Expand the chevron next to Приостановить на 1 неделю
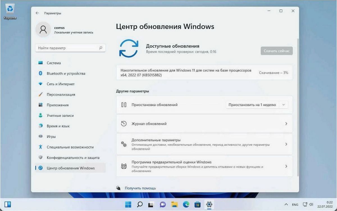Screen dimensions: 337x211 pos(284,105)
